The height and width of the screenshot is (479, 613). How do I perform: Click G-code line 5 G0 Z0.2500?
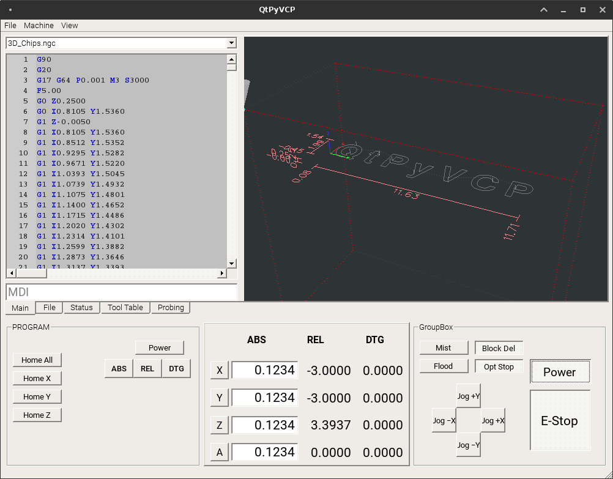(61, 101)
